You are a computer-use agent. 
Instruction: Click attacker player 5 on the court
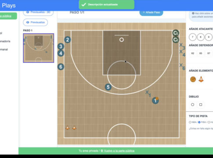108,87
